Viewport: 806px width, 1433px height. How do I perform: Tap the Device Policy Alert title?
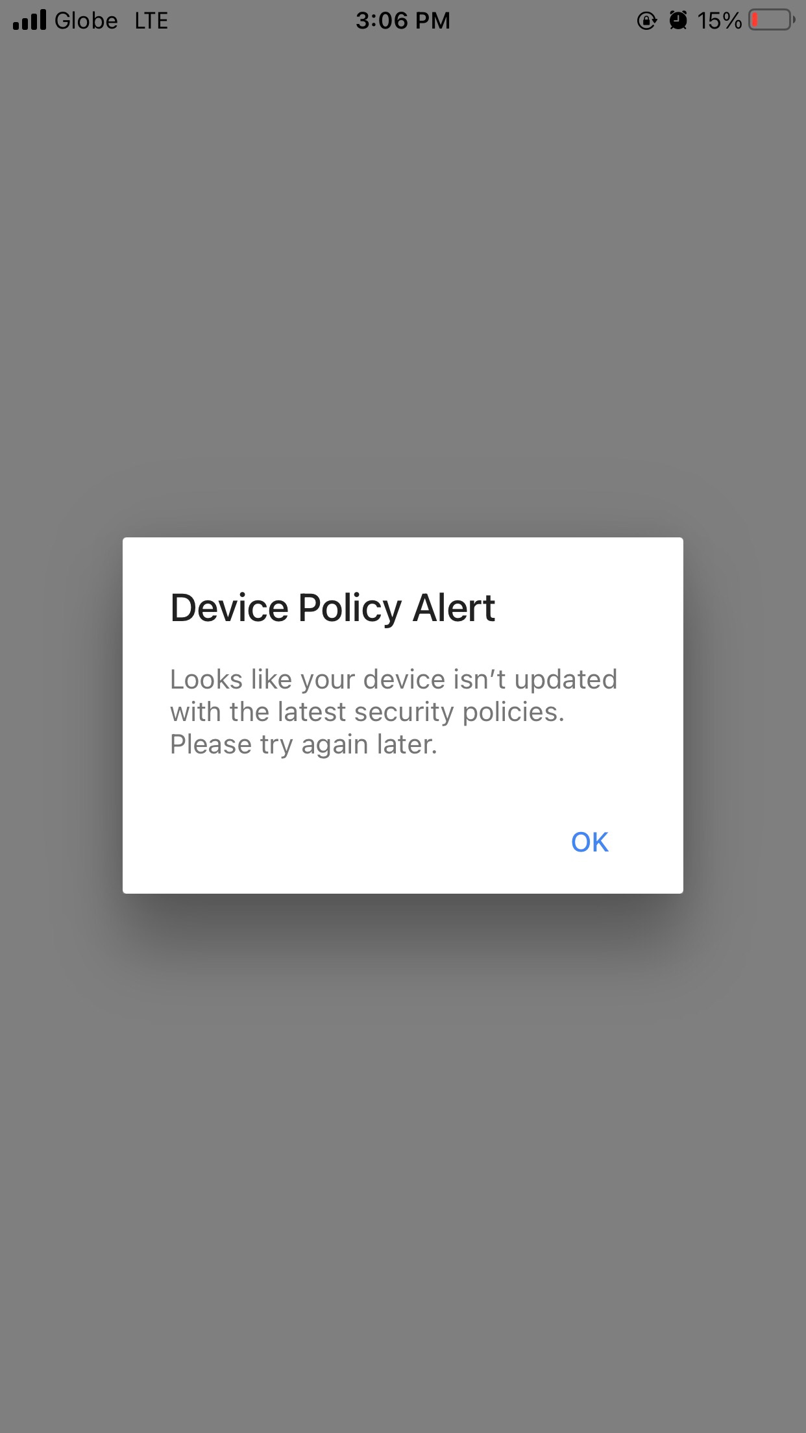coord(332,609)
